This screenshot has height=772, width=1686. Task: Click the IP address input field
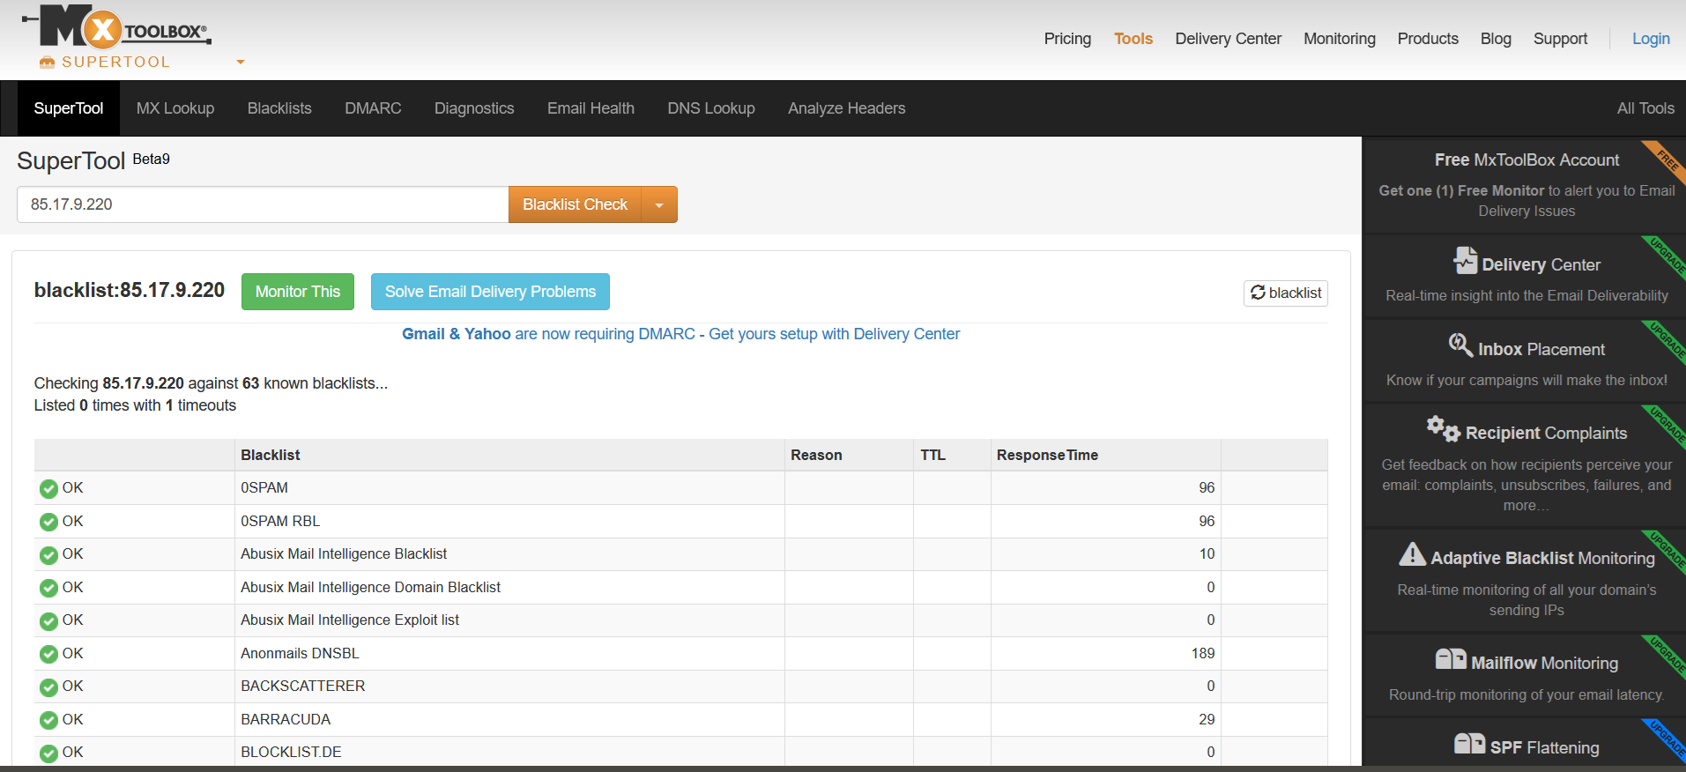tap(263, 204)
